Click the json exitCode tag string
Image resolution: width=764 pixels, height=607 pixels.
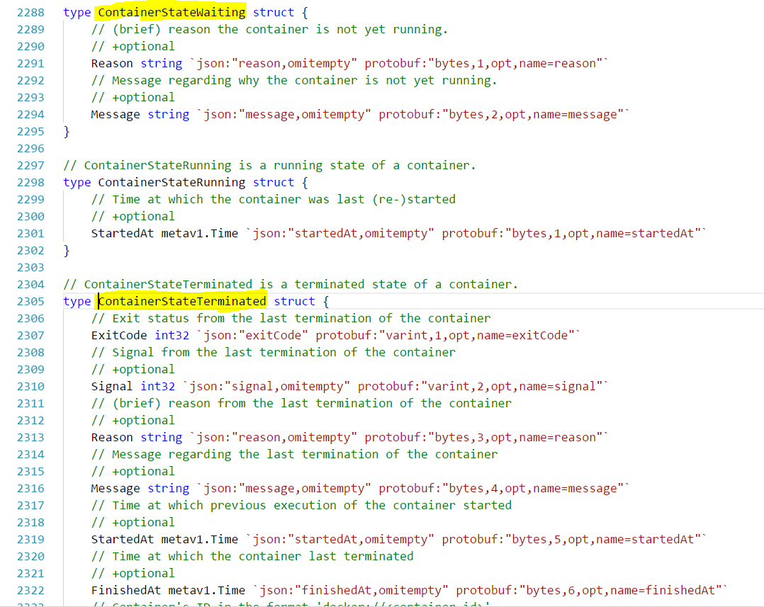pos(256,336)
